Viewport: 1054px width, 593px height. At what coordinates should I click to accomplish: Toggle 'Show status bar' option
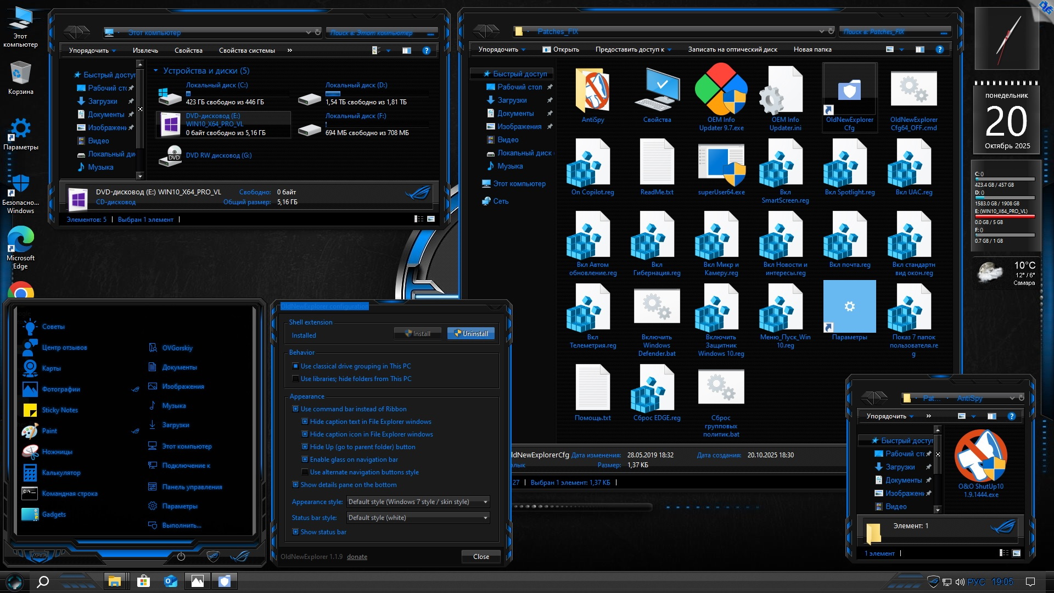(x=295, y=532)
